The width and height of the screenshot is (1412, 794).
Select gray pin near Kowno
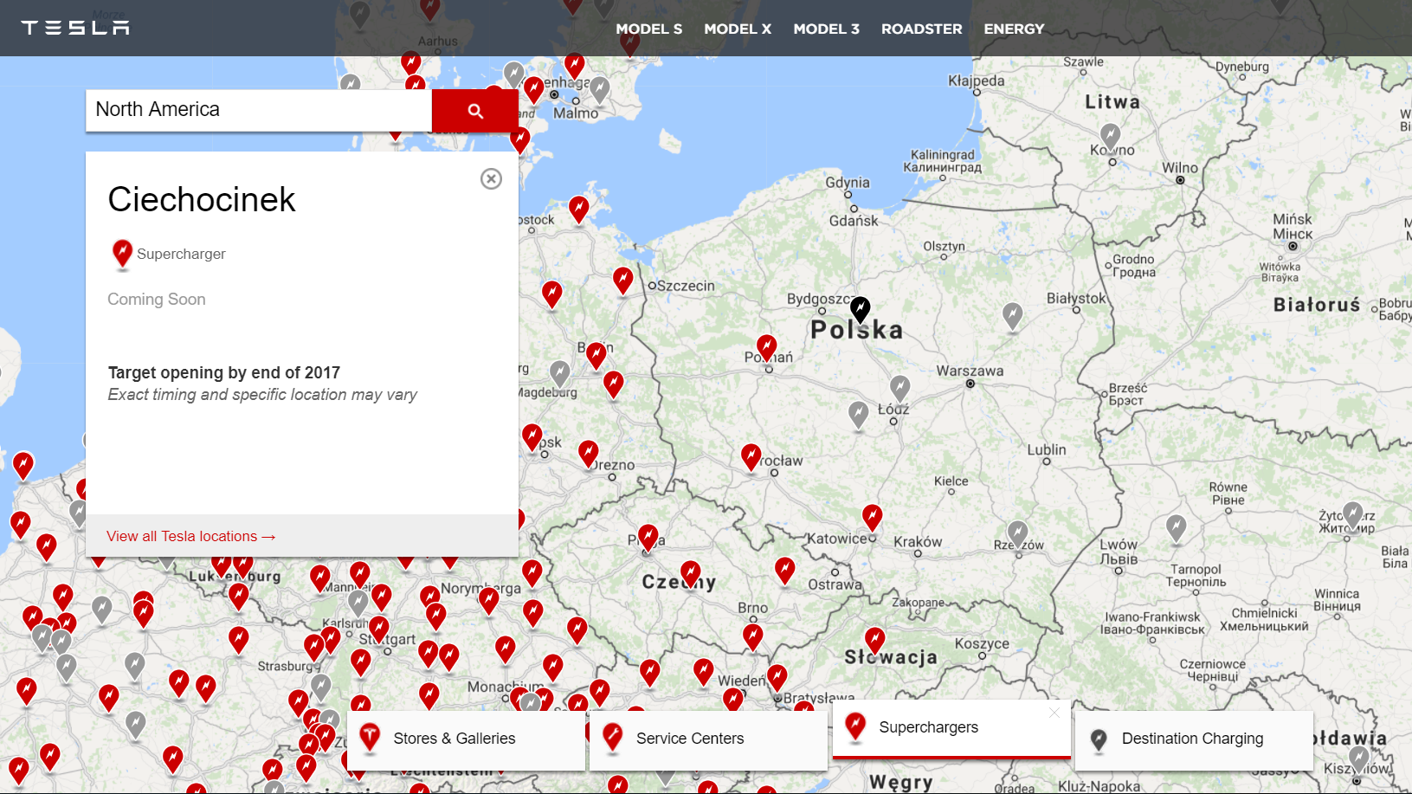pyautogui.click(x=1110, y=138)
